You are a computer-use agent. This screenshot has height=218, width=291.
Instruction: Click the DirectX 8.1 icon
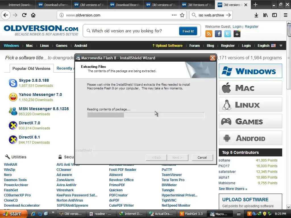click(x=13, y=140)
